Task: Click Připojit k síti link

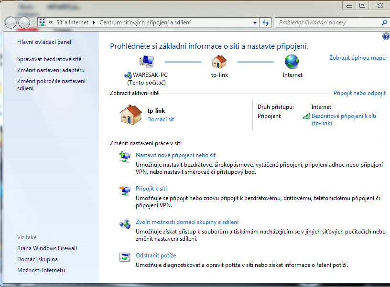Action: tap(151, 189)
